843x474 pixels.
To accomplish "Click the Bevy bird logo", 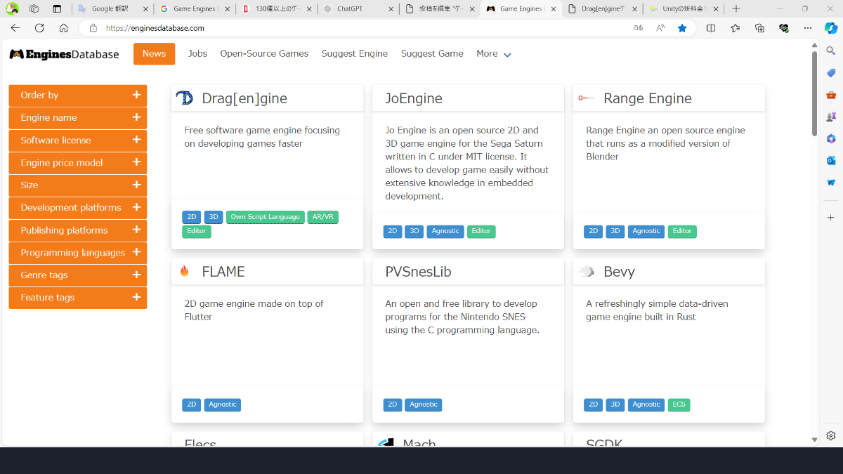I will click(586, 271).
